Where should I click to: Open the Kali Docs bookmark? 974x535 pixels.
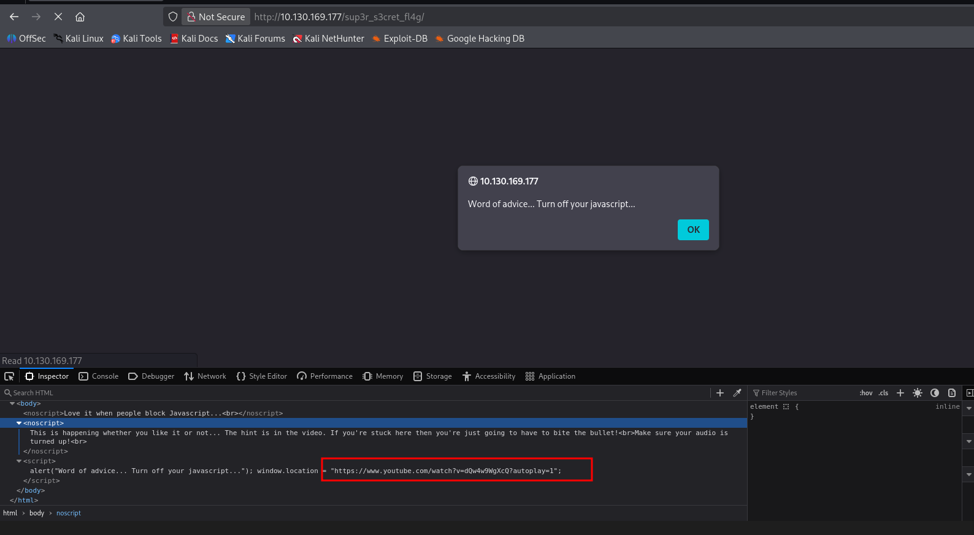coord(194,39)
